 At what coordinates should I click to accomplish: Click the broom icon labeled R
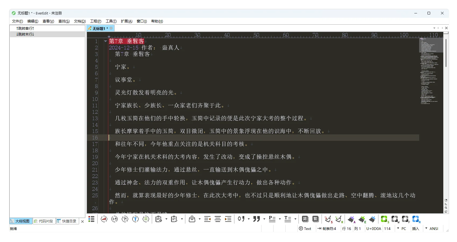coord(339,220)
